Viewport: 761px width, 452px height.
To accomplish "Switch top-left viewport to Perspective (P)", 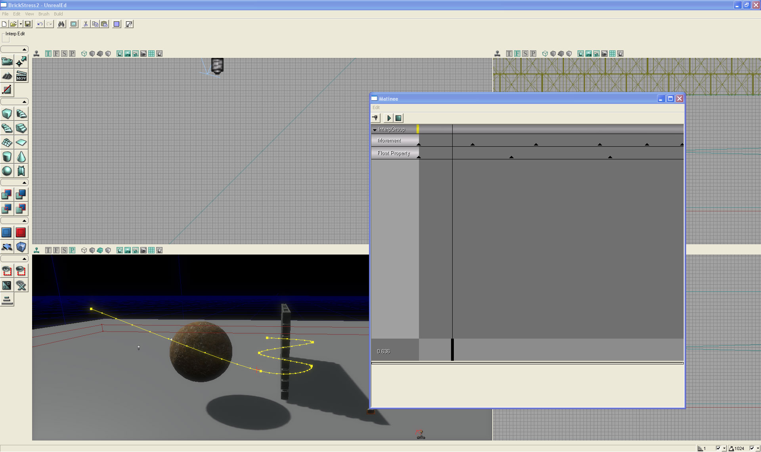I will pos(72,54).
